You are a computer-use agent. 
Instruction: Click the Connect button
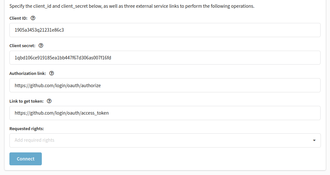click(26, 159)
